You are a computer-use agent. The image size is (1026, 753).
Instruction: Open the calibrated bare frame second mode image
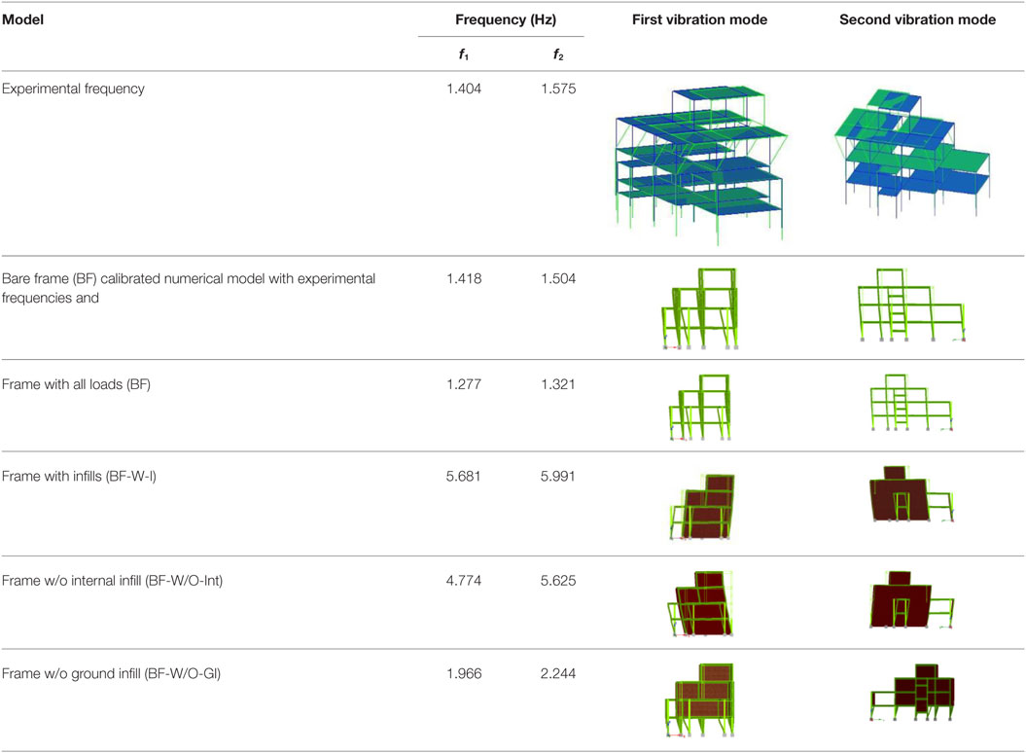tap(912, 305)
